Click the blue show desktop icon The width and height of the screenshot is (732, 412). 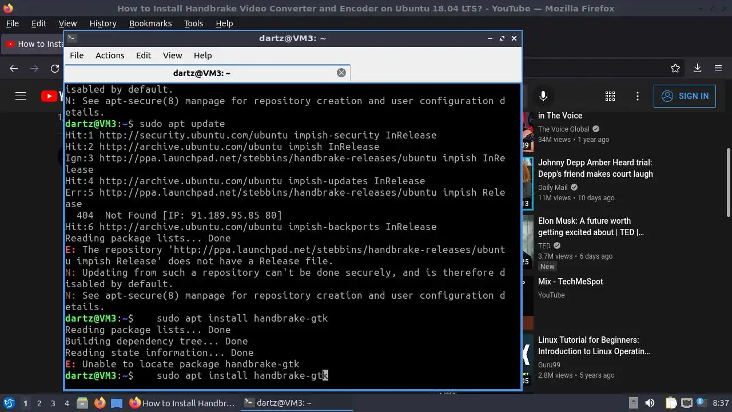coord(117,403)
